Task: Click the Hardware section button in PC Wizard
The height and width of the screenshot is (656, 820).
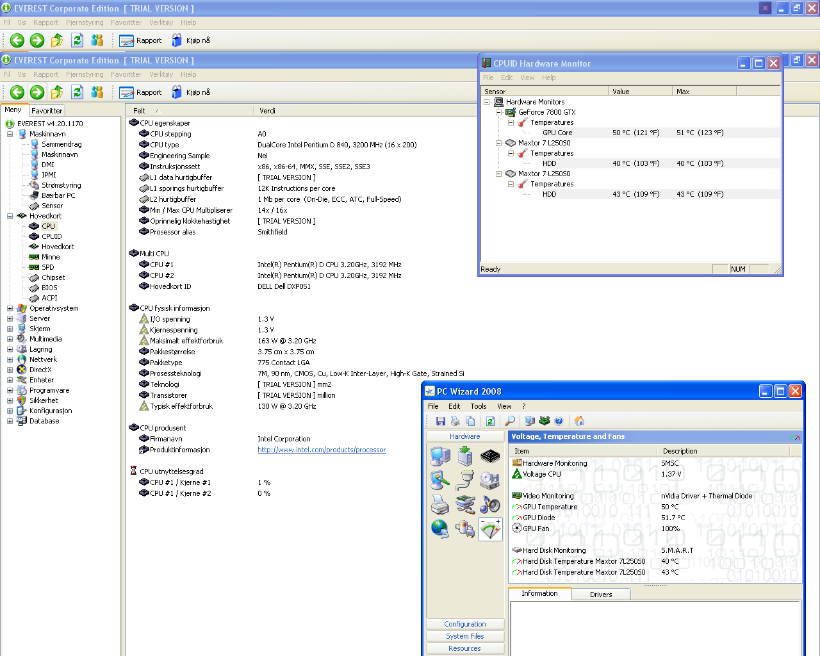Action: 465,436
